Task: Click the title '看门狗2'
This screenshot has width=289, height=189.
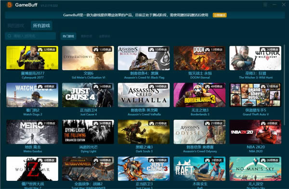Action: (33, 110)
